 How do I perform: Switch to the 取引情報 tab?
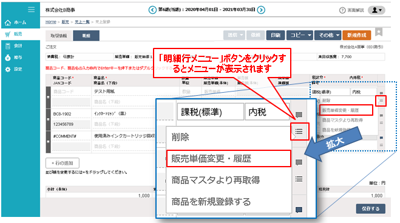coord(59,36)
